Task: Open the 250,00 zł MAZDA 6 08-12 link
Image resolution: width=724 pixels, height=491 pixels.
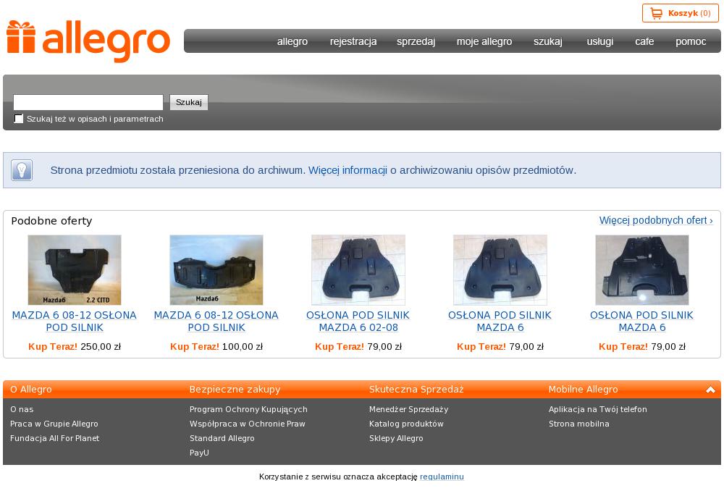Action: 75,321
